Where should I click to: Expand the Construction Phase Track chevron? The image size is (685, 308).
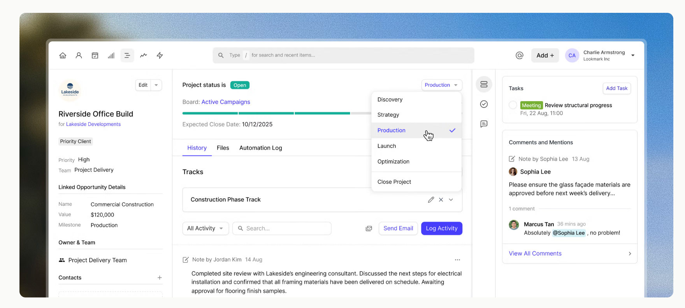451,199
